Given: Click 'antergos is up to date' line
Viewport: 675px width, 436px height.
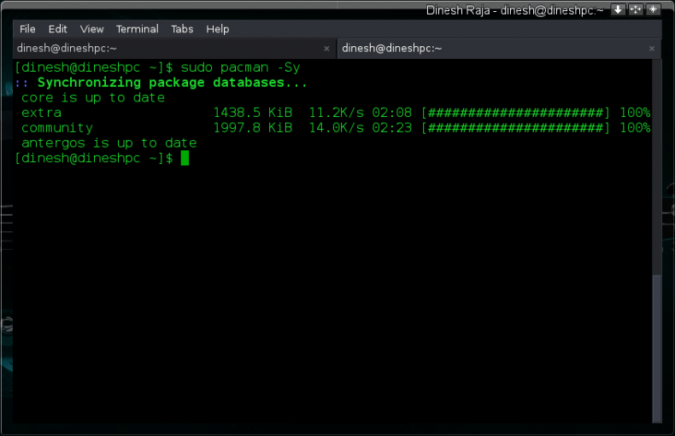Looking at the screenshot, I should pyautogui.click(x=109, y=142).
